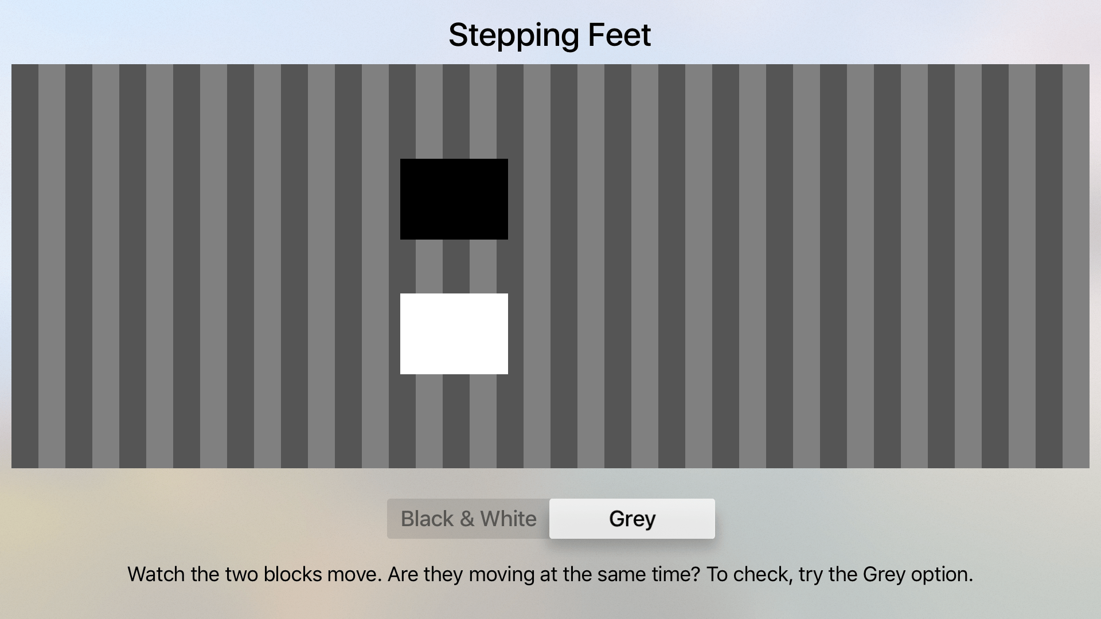Viewport: 1101px width, 619px height.
Task: Click the rightmost light grey stripe
Action: 1076,266
